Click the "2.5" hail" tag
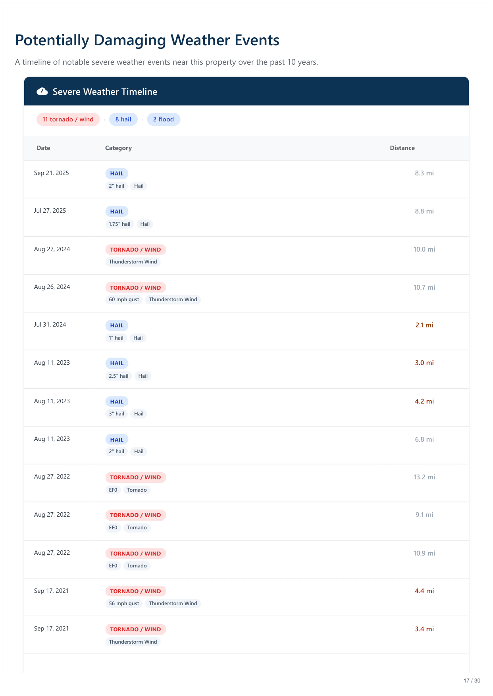The height and width of the screenshot is (696, 493). tap(118, 376)
